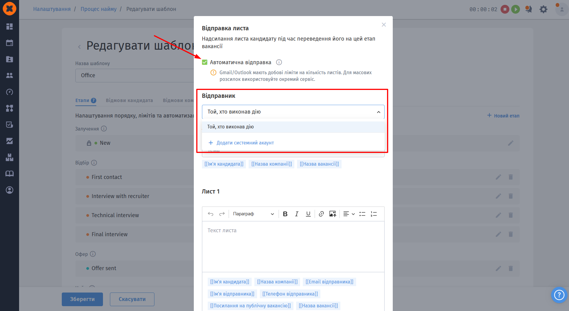Click the settings gear in the top bar
The image size is (569, 311).
(544, 9)
